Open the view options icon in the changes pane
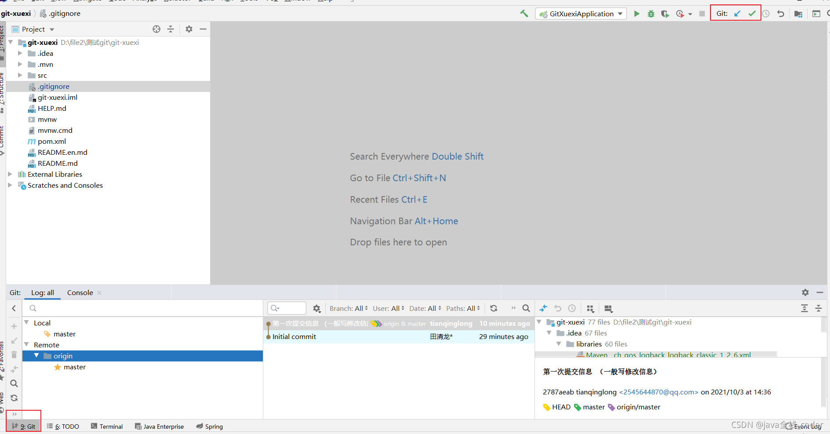Image resolution: width=830 pixels, height=434 pixels. pos(608,308)
